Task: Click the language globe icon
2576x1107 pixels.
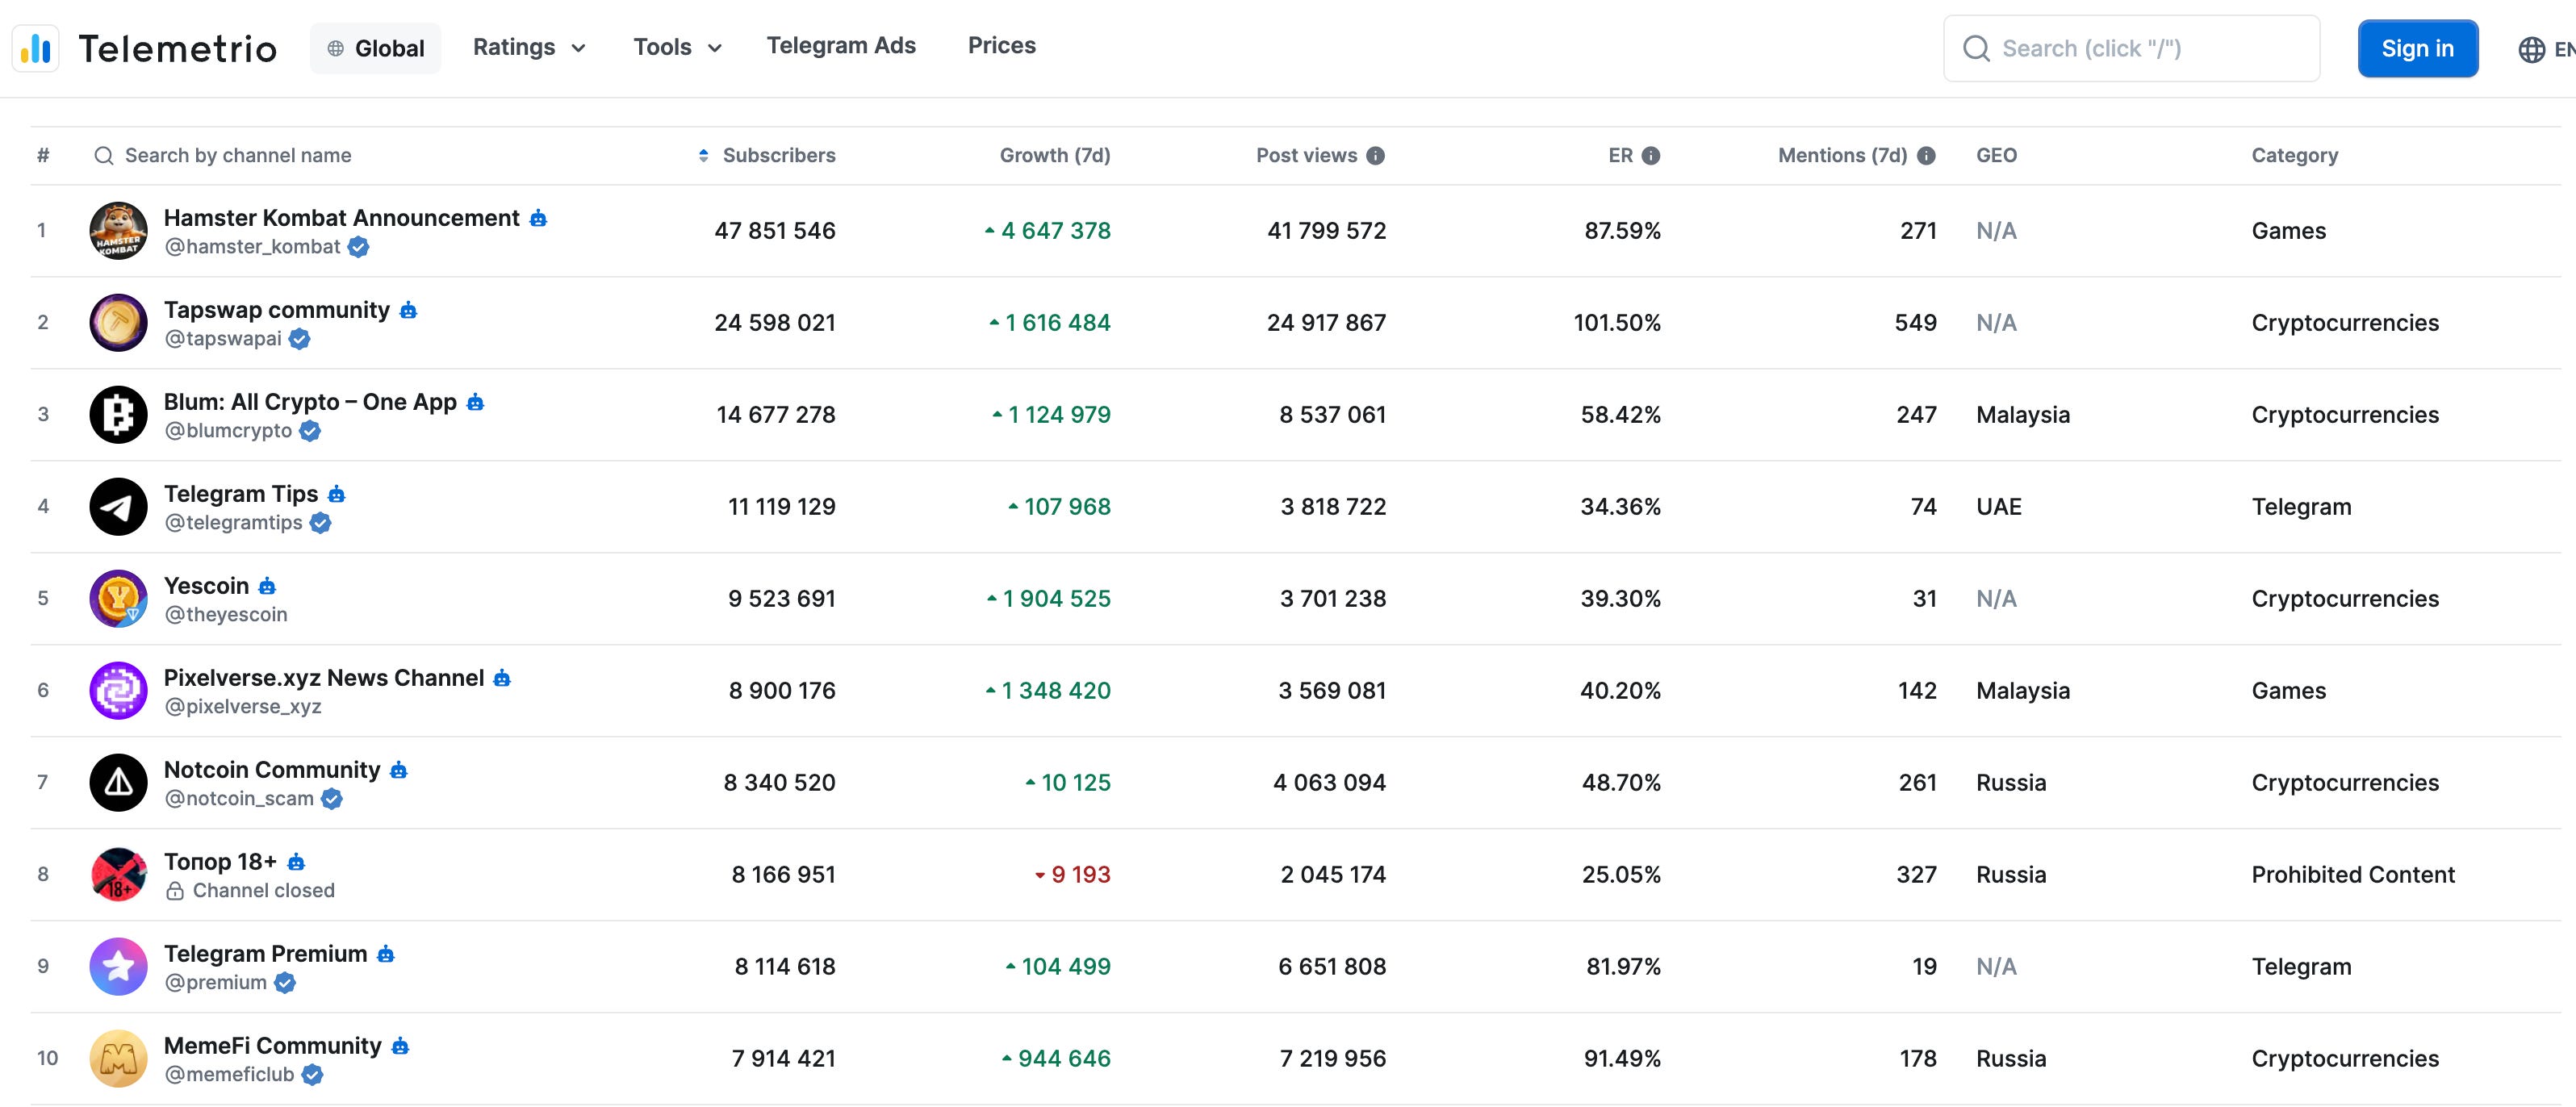Action: coord(2531,49)
